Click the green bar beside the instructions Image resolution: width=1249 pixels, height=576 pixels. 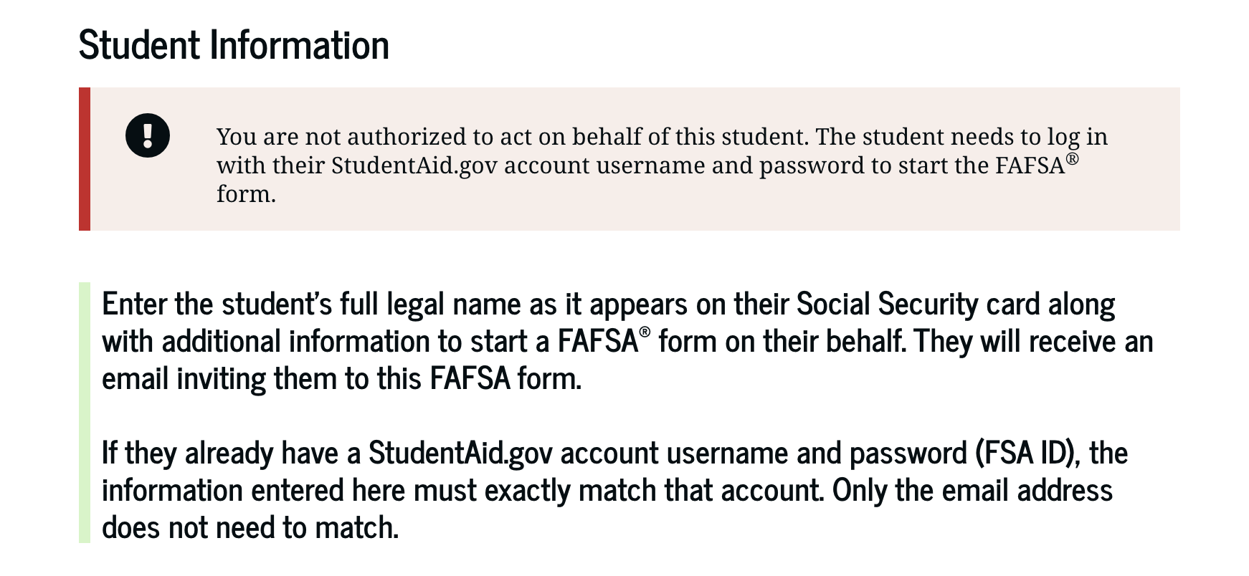pos(85,413)
